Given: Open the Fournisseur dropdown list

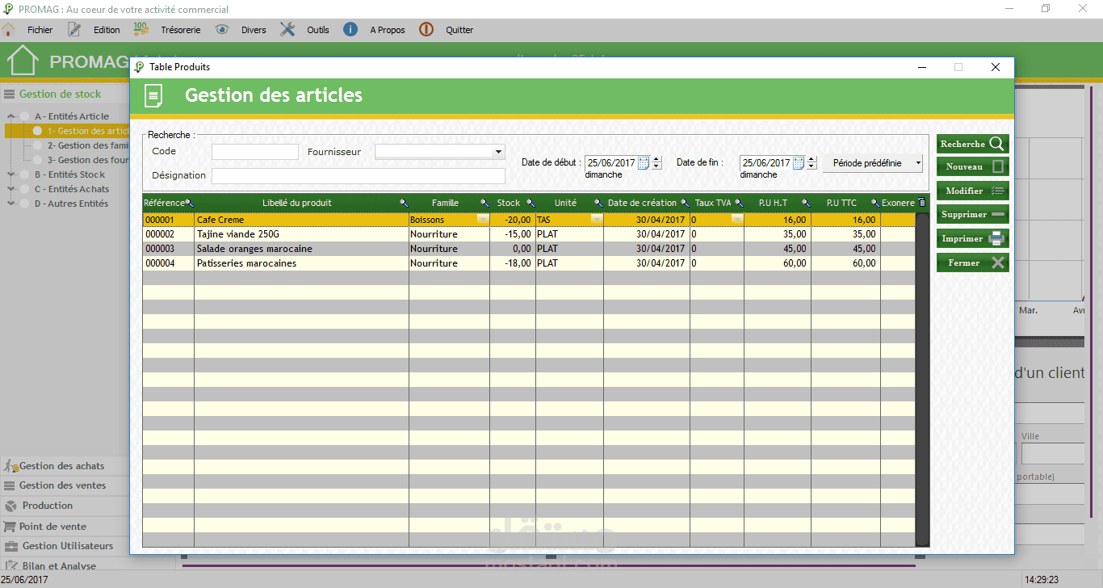Looking at the screenshot, I should coord(498,152).
